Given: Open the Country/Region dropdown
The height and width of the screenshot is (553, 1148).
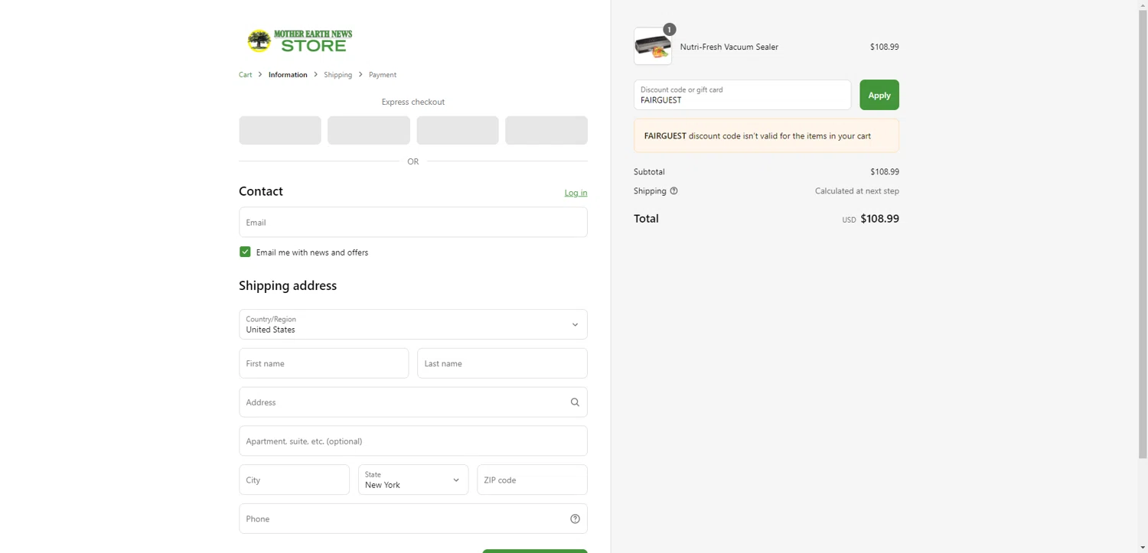Looking at the screenshot, I should coord(413,324).
